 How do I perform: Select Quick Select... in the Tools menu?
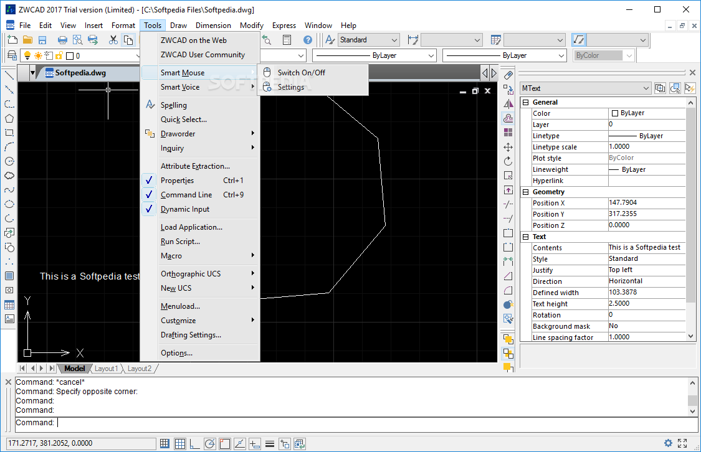pos(200,120)
